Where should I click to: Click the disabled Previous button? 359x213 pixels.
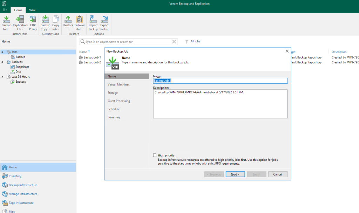tap(214, 174)
